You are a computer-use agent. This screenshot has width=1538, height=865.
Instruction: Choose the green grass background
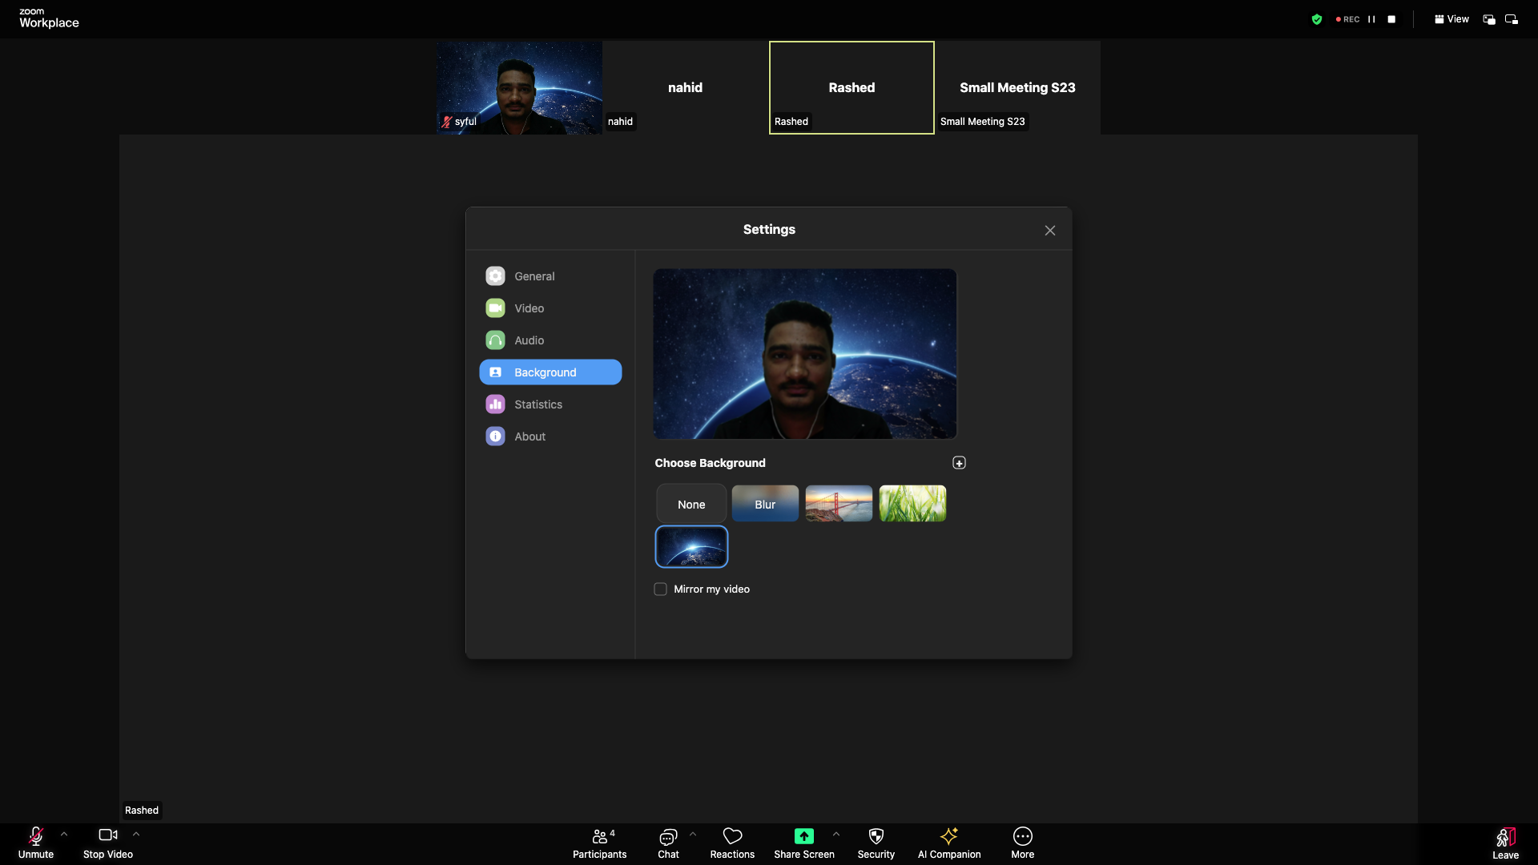click(x=912, y=504)
